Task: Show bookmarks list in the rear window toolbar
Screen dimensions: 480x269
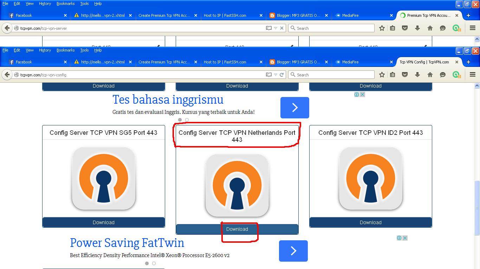Action: 393,28
